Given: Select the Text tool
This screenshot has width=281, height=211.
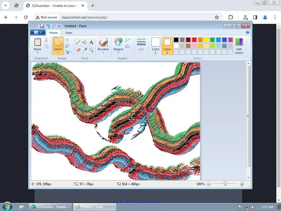Looking at the screenshot, I should pyautogui.click(x=91, y=42).
